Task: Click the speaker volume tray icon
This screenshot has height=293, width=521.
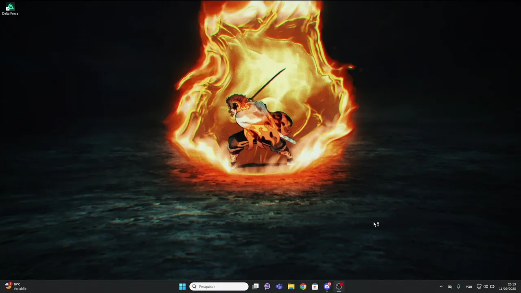Action: 486,286
